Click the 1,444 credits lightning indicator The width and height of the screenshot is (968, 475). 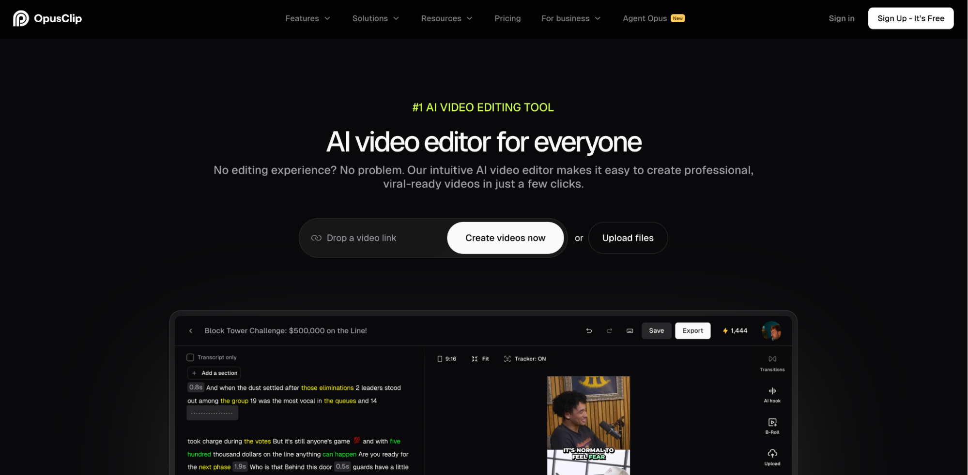point(735,331)
